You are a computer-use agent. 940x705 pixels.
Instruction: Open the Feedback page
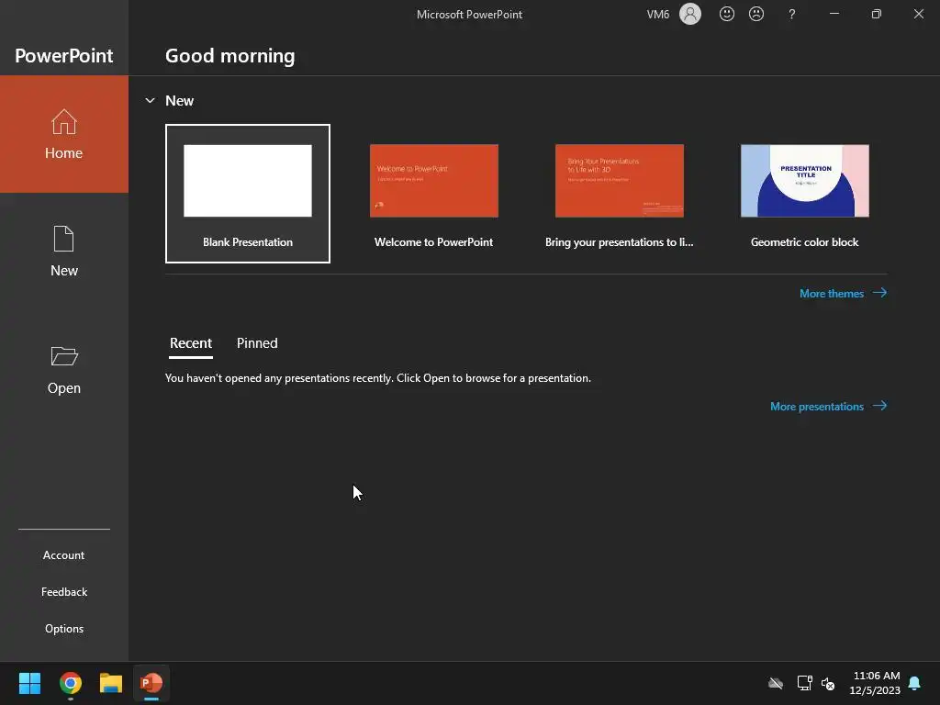tap(64, 592)
